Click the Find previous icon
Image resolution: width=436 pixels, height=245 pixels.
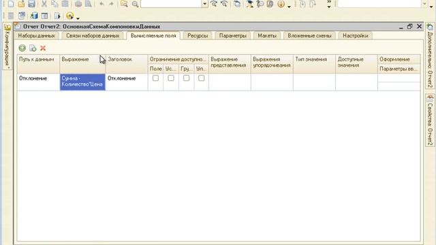(x=224, y=3)
